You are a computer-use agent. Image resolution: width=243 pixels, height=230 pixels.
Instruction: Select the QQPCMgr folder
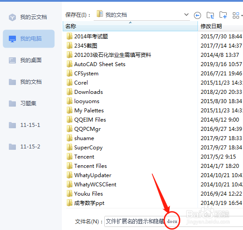tap(84, 129)
